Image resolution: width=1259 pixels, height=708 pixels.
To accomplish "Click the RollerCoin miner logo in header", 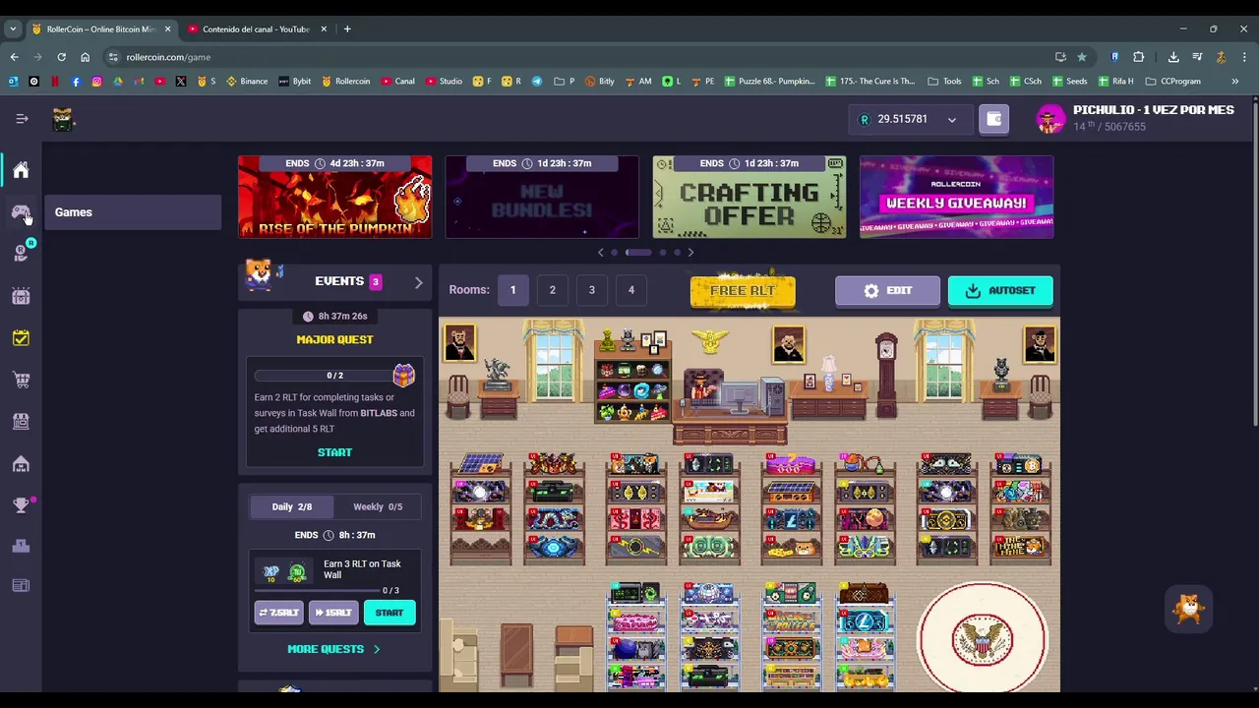I will tap(64, 119).
